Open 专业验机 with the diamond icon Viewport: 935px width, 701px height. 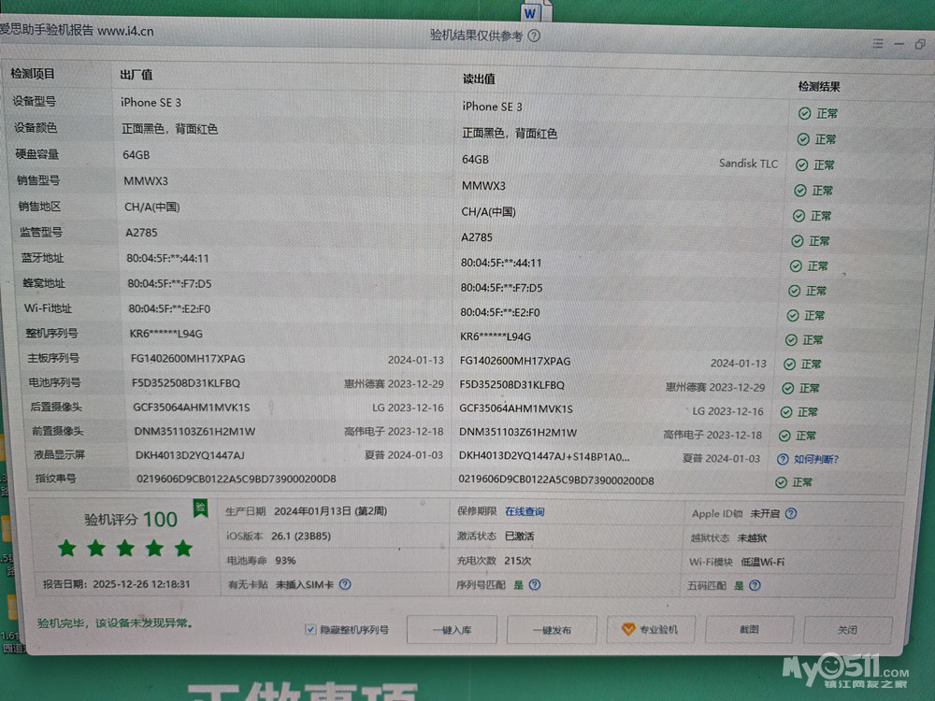click(x=650, y=630)
